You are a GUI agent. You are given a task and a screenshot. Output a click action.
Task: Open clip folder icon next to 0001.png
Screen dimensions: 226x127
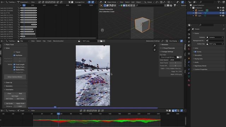[101, 41]
